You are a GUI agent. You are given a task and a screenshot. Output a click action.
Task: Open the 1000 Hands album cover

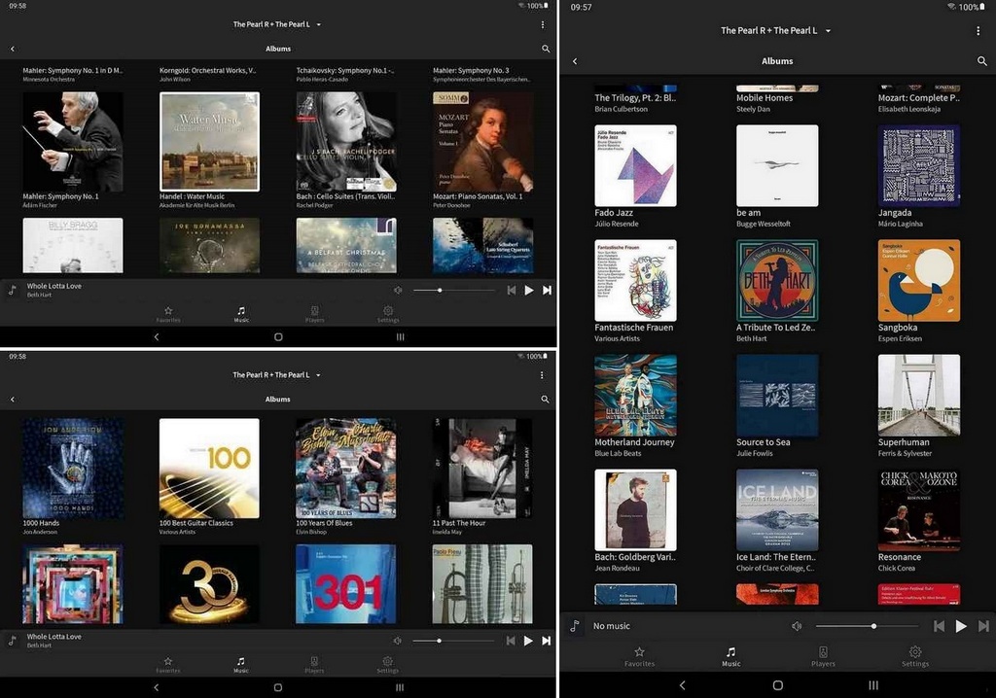(x=73, y=468)
